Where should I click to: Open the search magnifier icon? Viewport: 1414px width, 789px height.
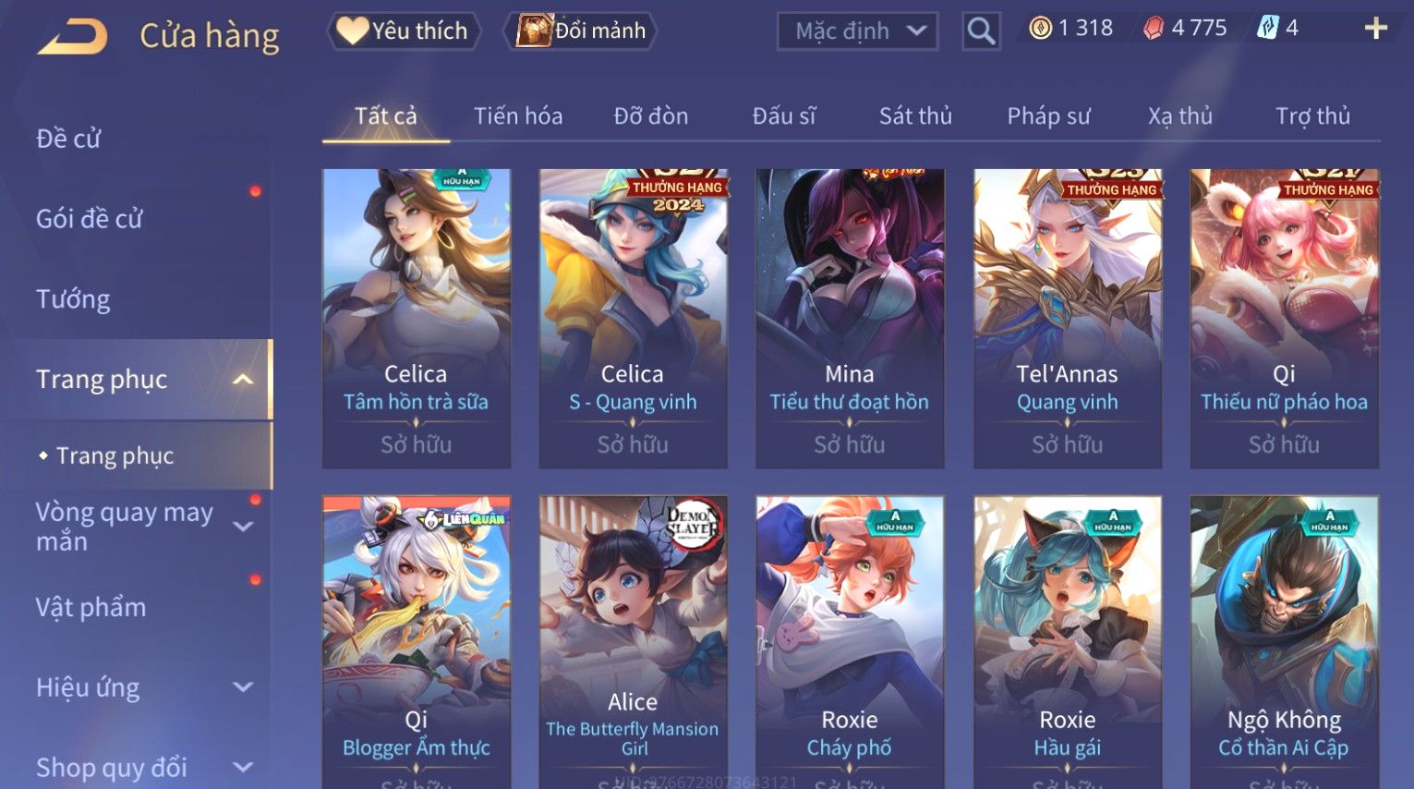[981, 31]
